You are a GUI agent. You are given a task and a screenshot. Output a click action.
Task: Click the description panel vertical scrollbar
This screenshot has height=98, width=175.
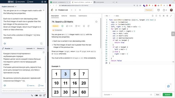(x=101, y=33)
